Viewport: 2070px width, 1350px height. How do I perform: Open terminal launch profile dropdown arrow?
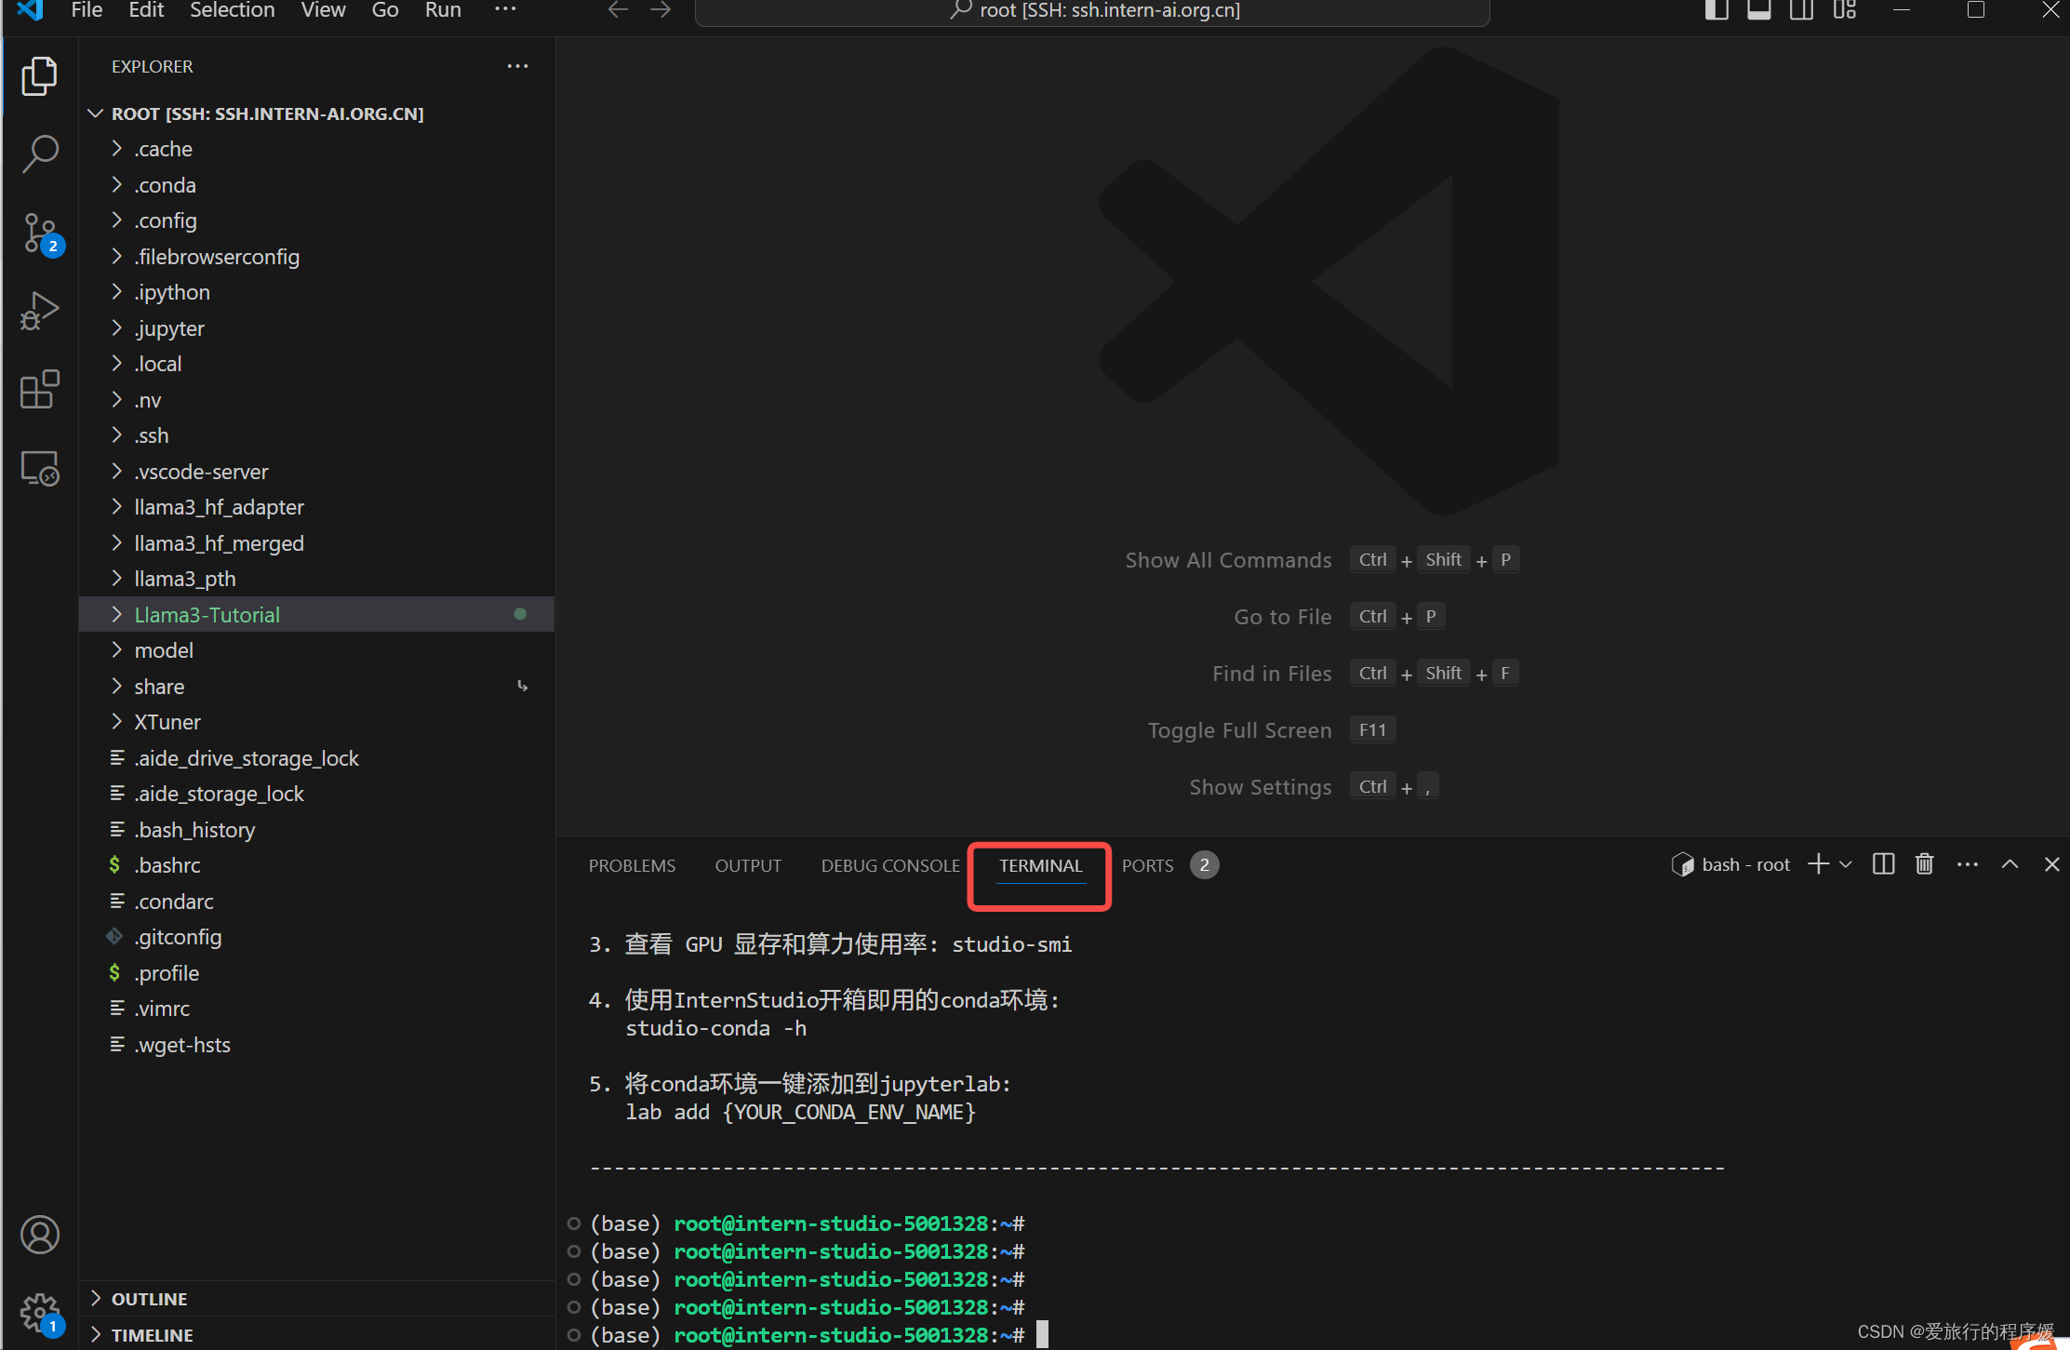[1846, 864]
